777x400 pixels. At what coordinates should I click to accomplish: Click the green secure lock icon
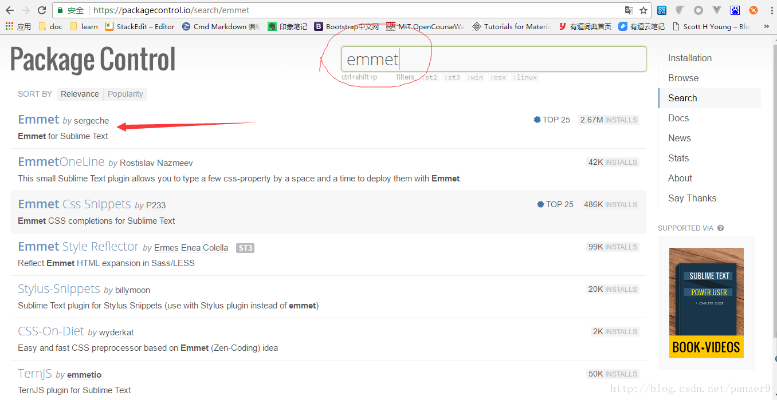tap(60, 10)
